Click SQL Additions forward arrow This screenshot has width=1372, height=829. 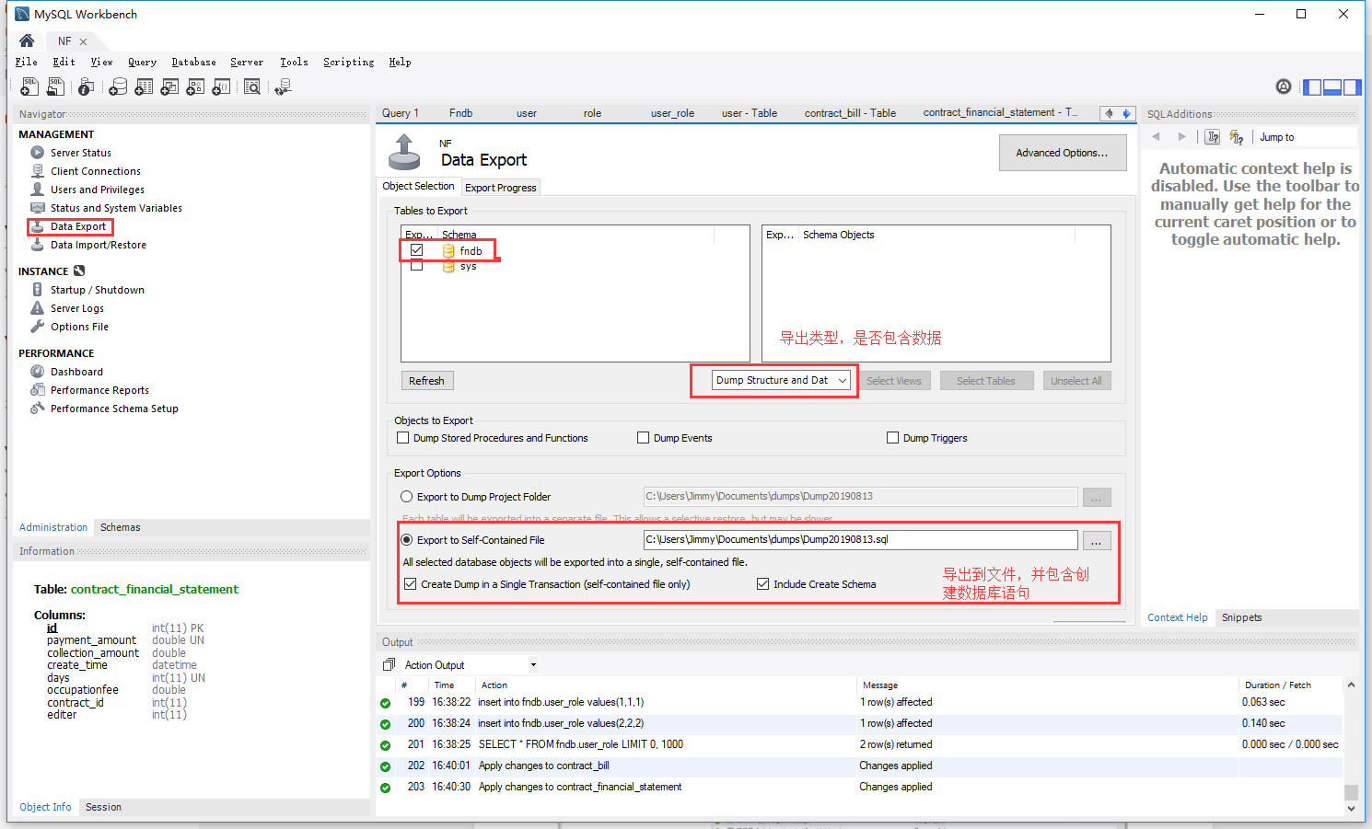[x=1182, y=137]
